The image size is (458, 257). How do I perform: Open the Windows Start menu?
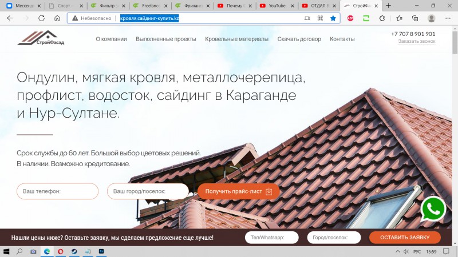click(6, 251)
